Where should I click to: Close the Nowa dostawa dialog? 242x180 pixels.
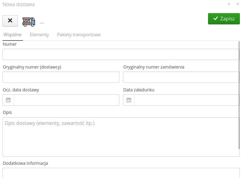[x=238, y=4]
